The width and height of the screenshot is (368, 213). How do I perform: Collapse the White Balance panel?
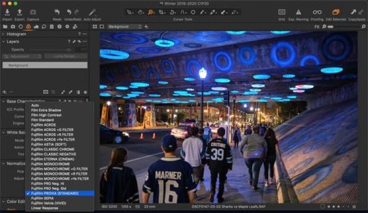coord(3,133)
